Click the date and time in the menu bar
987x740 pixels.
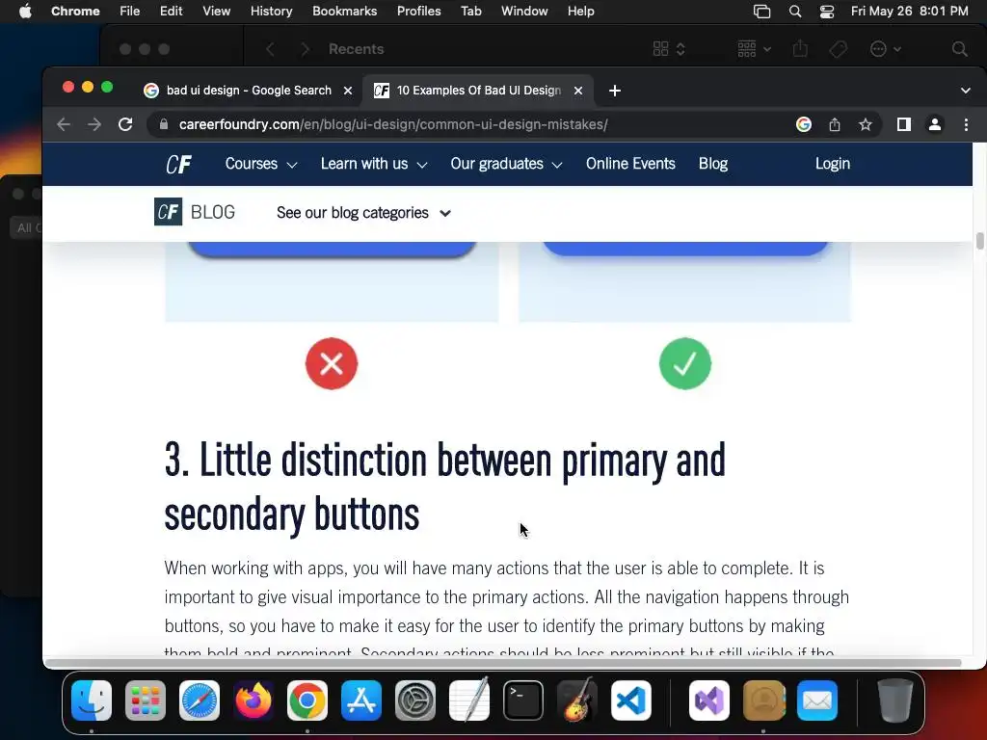(x=909, y=12)
